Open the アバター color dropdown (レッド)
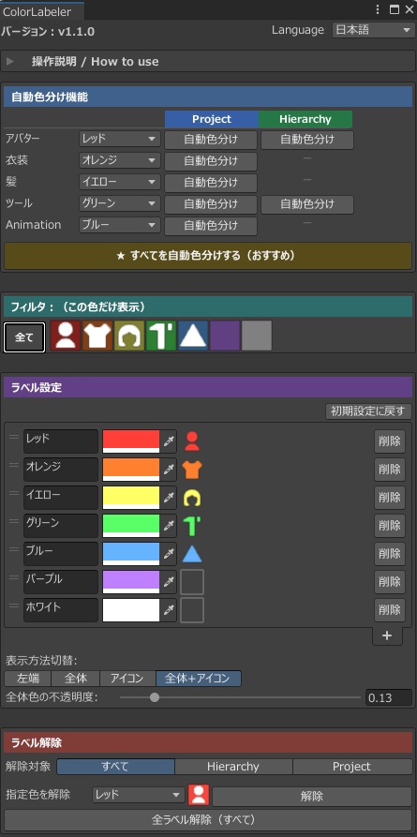 click(120, 139)
